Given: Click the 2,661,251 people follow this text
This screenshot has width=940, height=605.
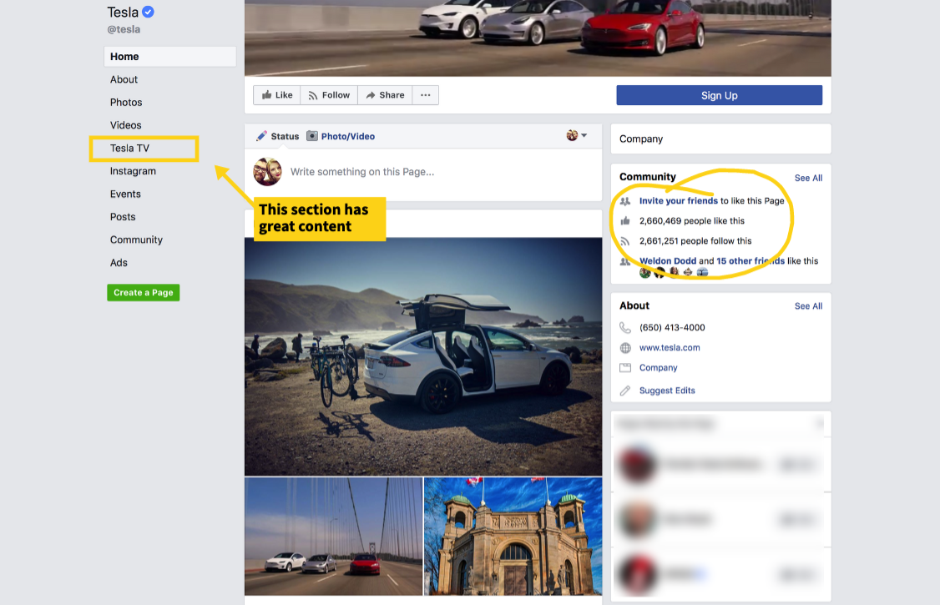Looking at the screenshot, I should (695, 241).
